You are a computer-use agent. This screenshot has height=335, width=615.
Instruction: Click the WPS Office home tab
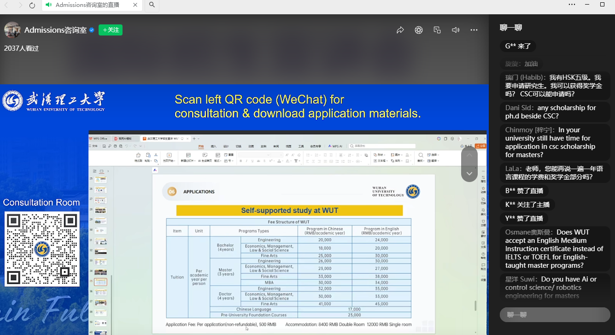(x=100, y=138)
